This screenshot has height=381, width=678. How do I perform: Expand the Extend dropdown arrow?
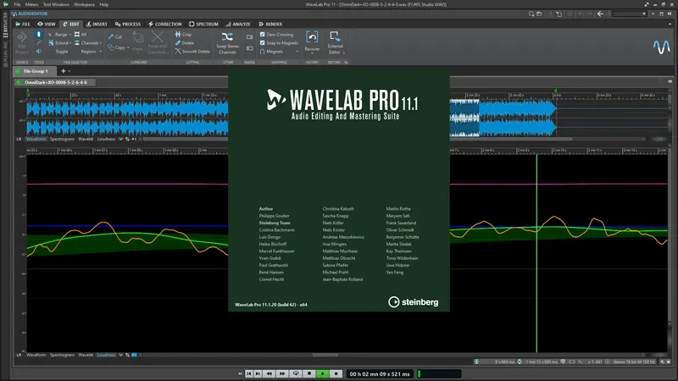pos(70,43)
